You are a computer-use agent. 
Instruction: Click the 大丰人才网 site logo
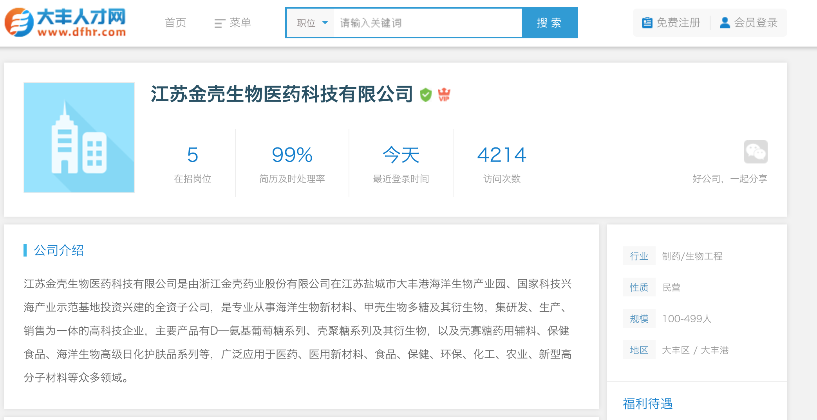click(x=65, y=22)
